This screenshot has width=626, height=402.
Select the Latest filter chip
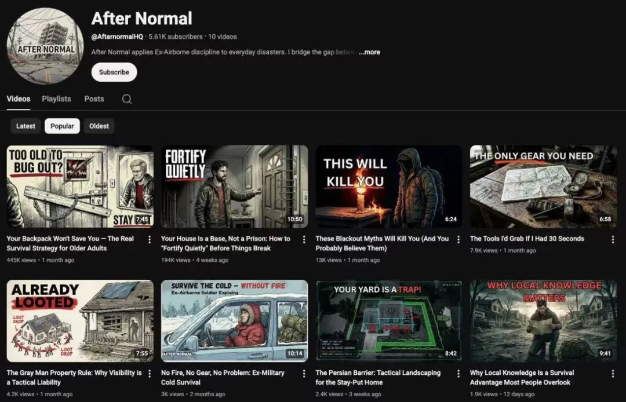pyautogui.click(x=26, y=126)
